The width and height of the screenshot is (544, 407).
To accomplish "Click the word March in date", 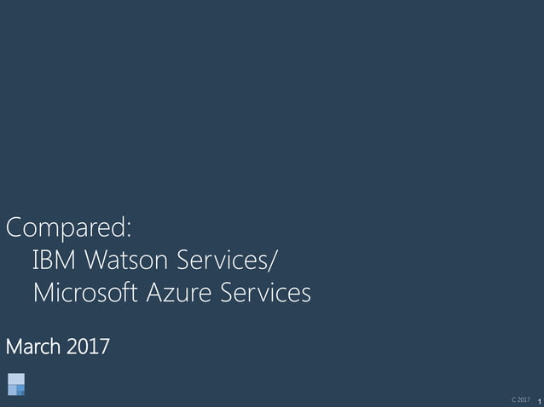I will tap(32, 347).
